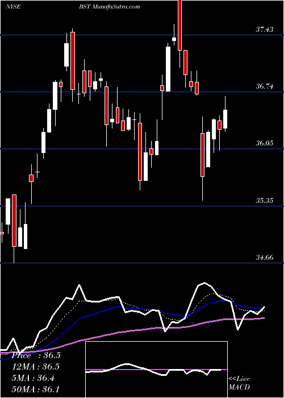This screenshot has width=284, height=398.
Task: Click inside the MACD inset chart
Action: [x=156, y=370]
